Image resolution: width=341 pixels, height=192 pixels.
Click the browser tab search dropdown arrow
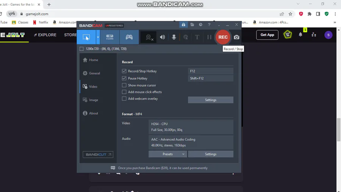(298, 4)
